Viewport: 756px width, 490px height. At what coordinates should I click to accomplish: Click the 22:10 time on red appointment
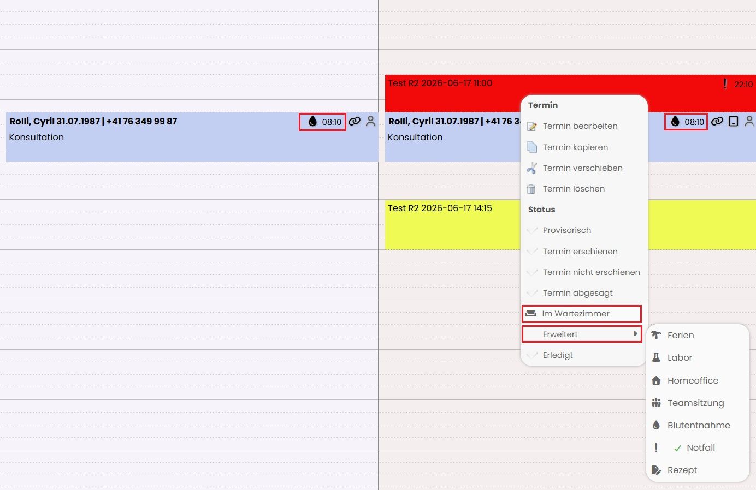pos(743,84)
